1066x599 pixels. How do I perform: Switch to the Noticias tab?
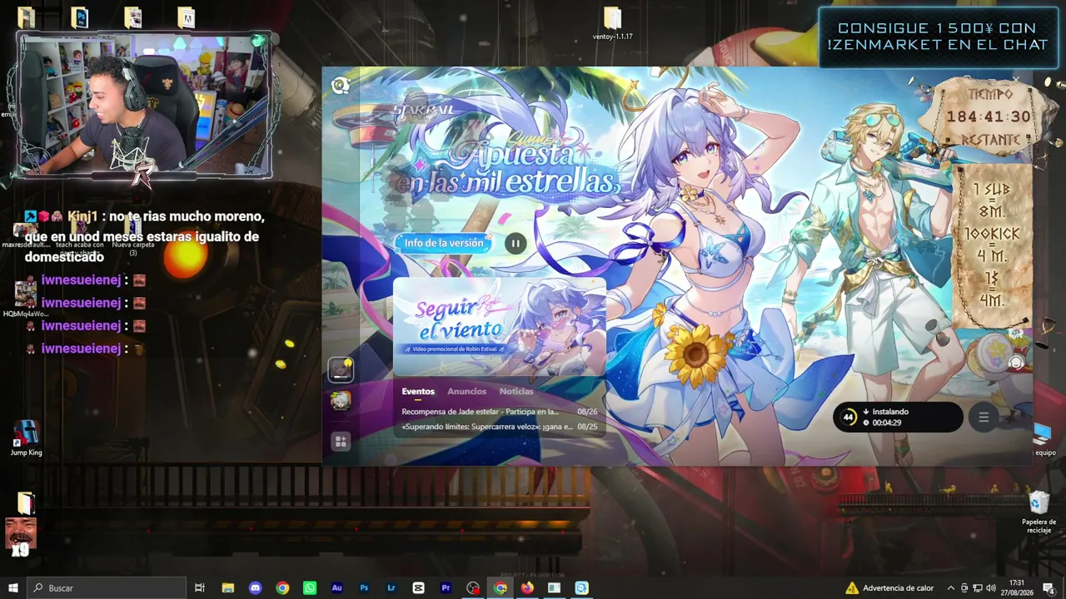[516, 391]
